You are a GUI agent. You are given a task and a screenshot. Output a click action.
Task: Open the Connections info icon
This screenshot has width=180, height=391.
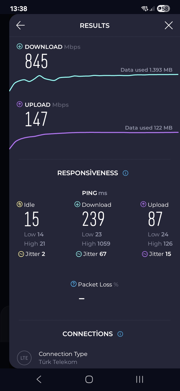pyautogui.click(x=120, y=334)
